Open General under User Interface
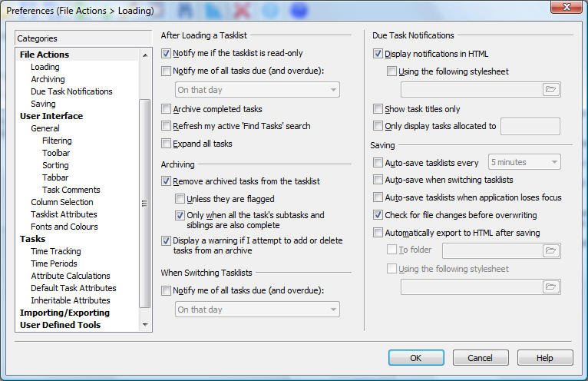 coord(45,128)
